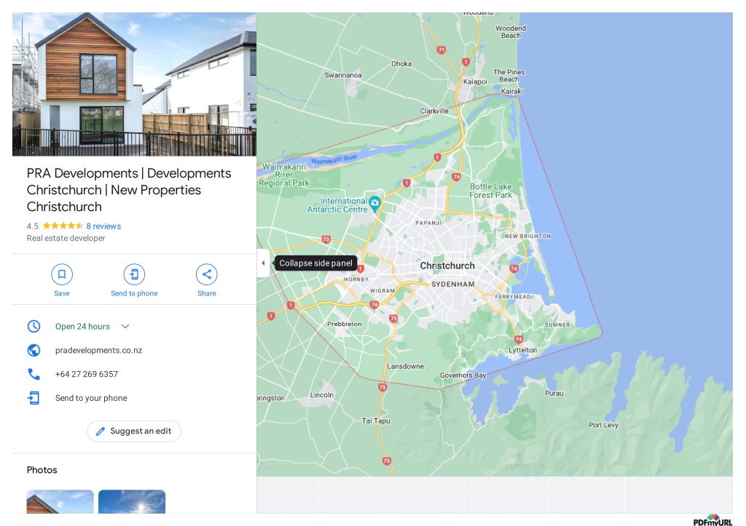The image size is (746, 526).
Task: Click the Governors Bay label
Action: click(463, 375)
